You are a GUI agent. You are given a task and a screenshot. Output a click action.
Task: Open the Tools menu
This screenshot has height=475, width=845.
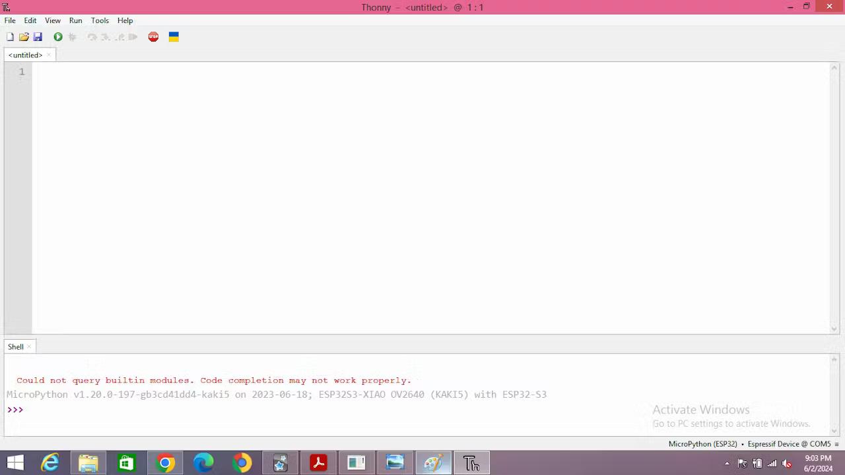pyautogui.click(x=100, y=20)
